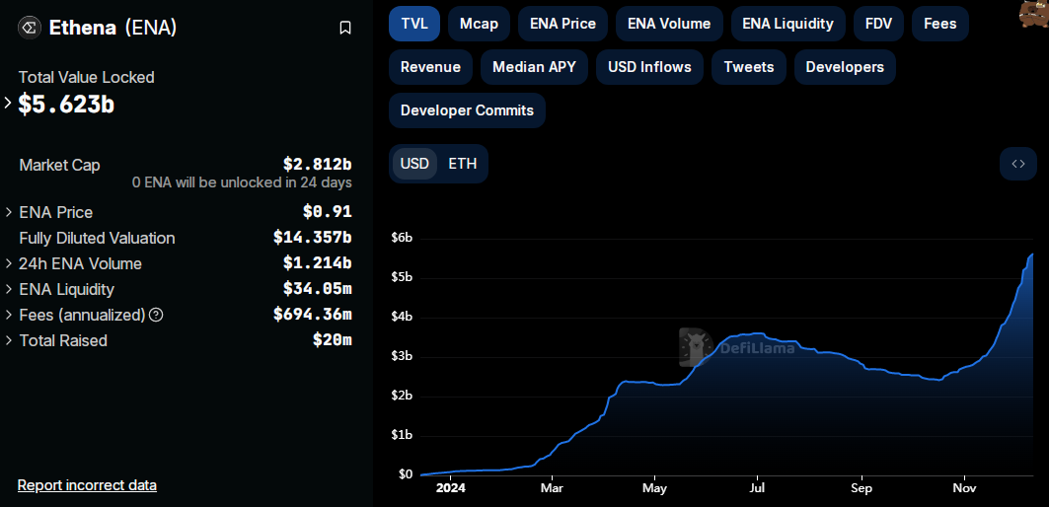Enable the ENA Volume chart metric

tap(669, 24)
